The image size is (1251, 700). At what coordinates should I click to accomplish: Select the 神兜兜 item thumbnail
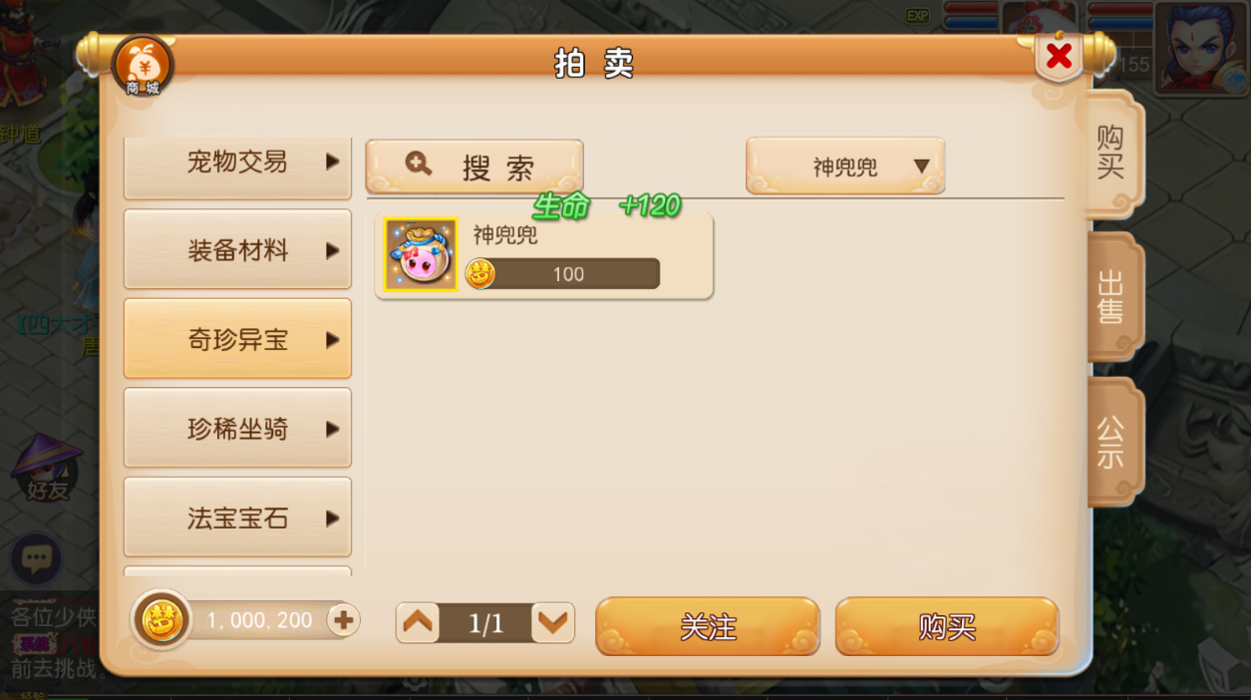coord(421,254)
